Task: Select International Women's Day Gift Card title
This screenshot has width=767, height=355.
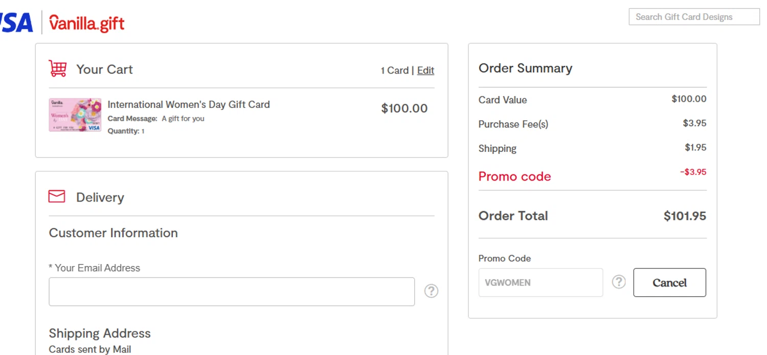Action: (189, 104)
